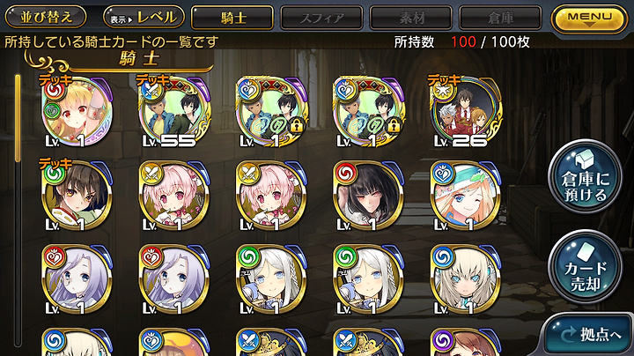Open the 並び替え sort options
The width and height of the screenshot is (634, 356).
[x=46, y=17]
